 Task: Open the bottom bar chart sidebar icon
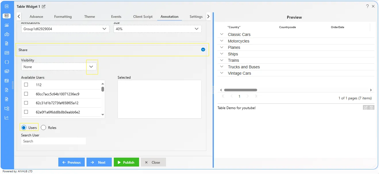7,118
